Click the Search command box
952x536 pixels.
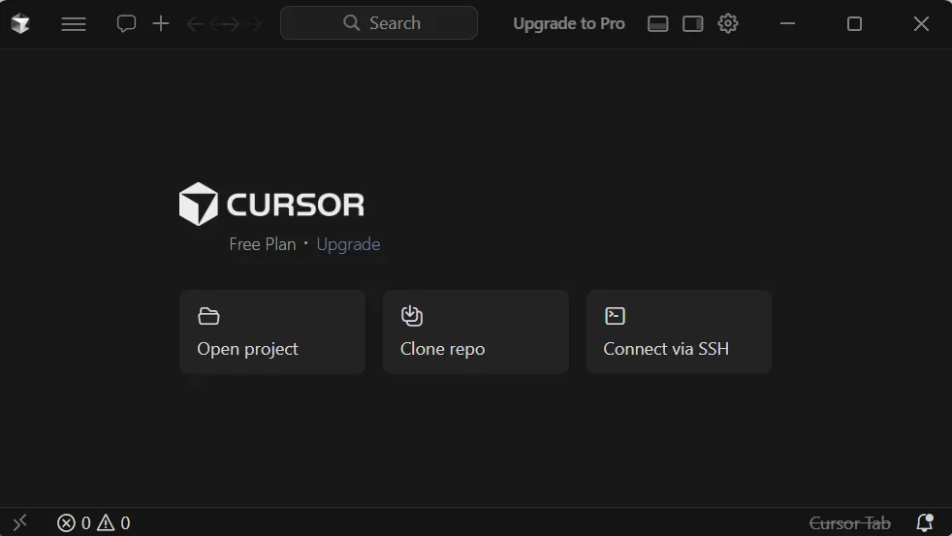pos(379,23)
